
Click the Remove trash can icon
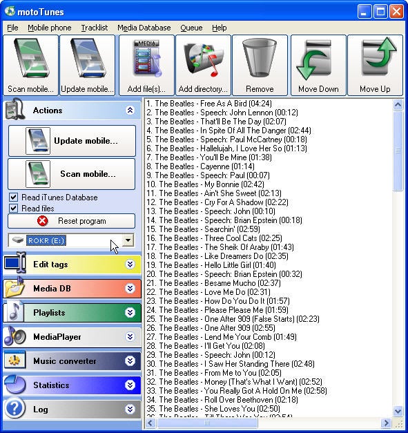tap(260, 58)
